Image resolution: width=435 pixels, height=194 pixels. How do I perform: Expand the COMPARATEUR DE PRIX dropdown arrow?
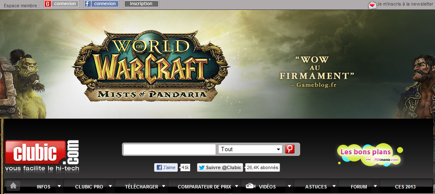click(x=237, y=186)
